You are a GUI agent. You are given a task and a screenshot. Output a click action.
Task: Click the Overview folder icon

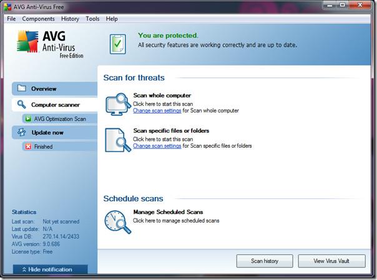[x=22, y=88]
